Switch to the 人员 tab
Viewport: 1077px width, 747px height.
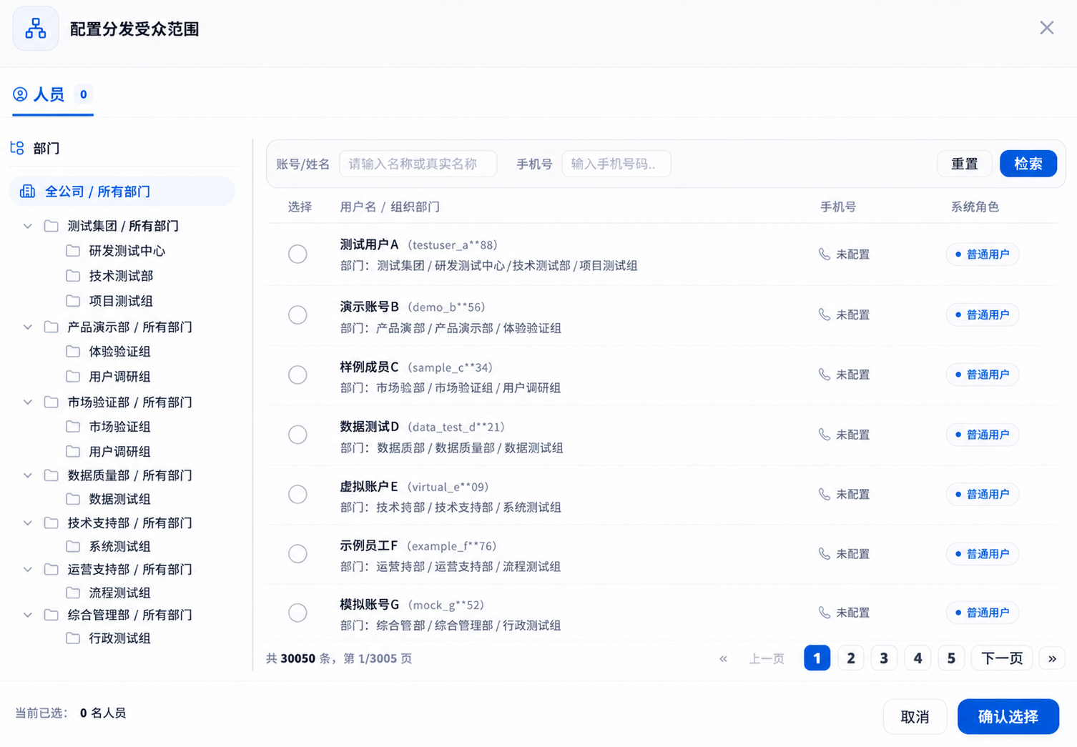tap(52, 94)
